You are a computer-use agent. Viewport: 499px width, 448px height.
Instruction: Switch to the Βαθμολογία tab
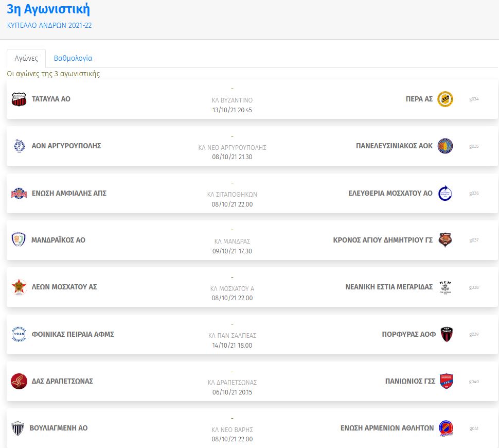(73, 58)
